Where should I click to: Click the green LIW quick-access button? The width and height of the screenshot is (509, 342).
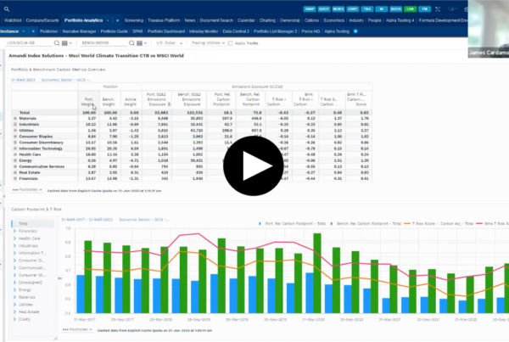click(x=411, y=9)
